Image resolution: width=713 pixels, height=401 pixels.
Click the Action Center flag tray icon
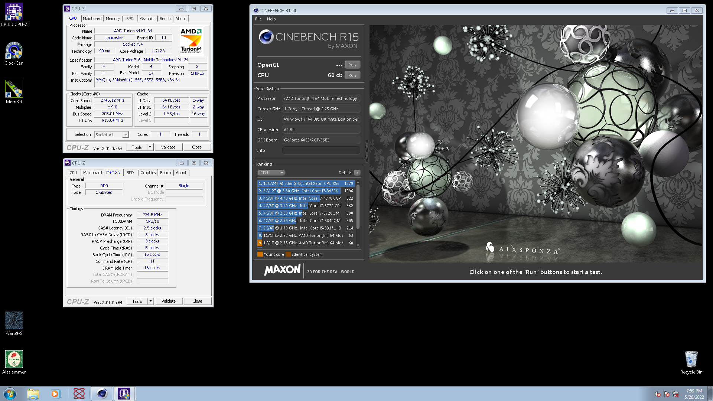point(667,394)
